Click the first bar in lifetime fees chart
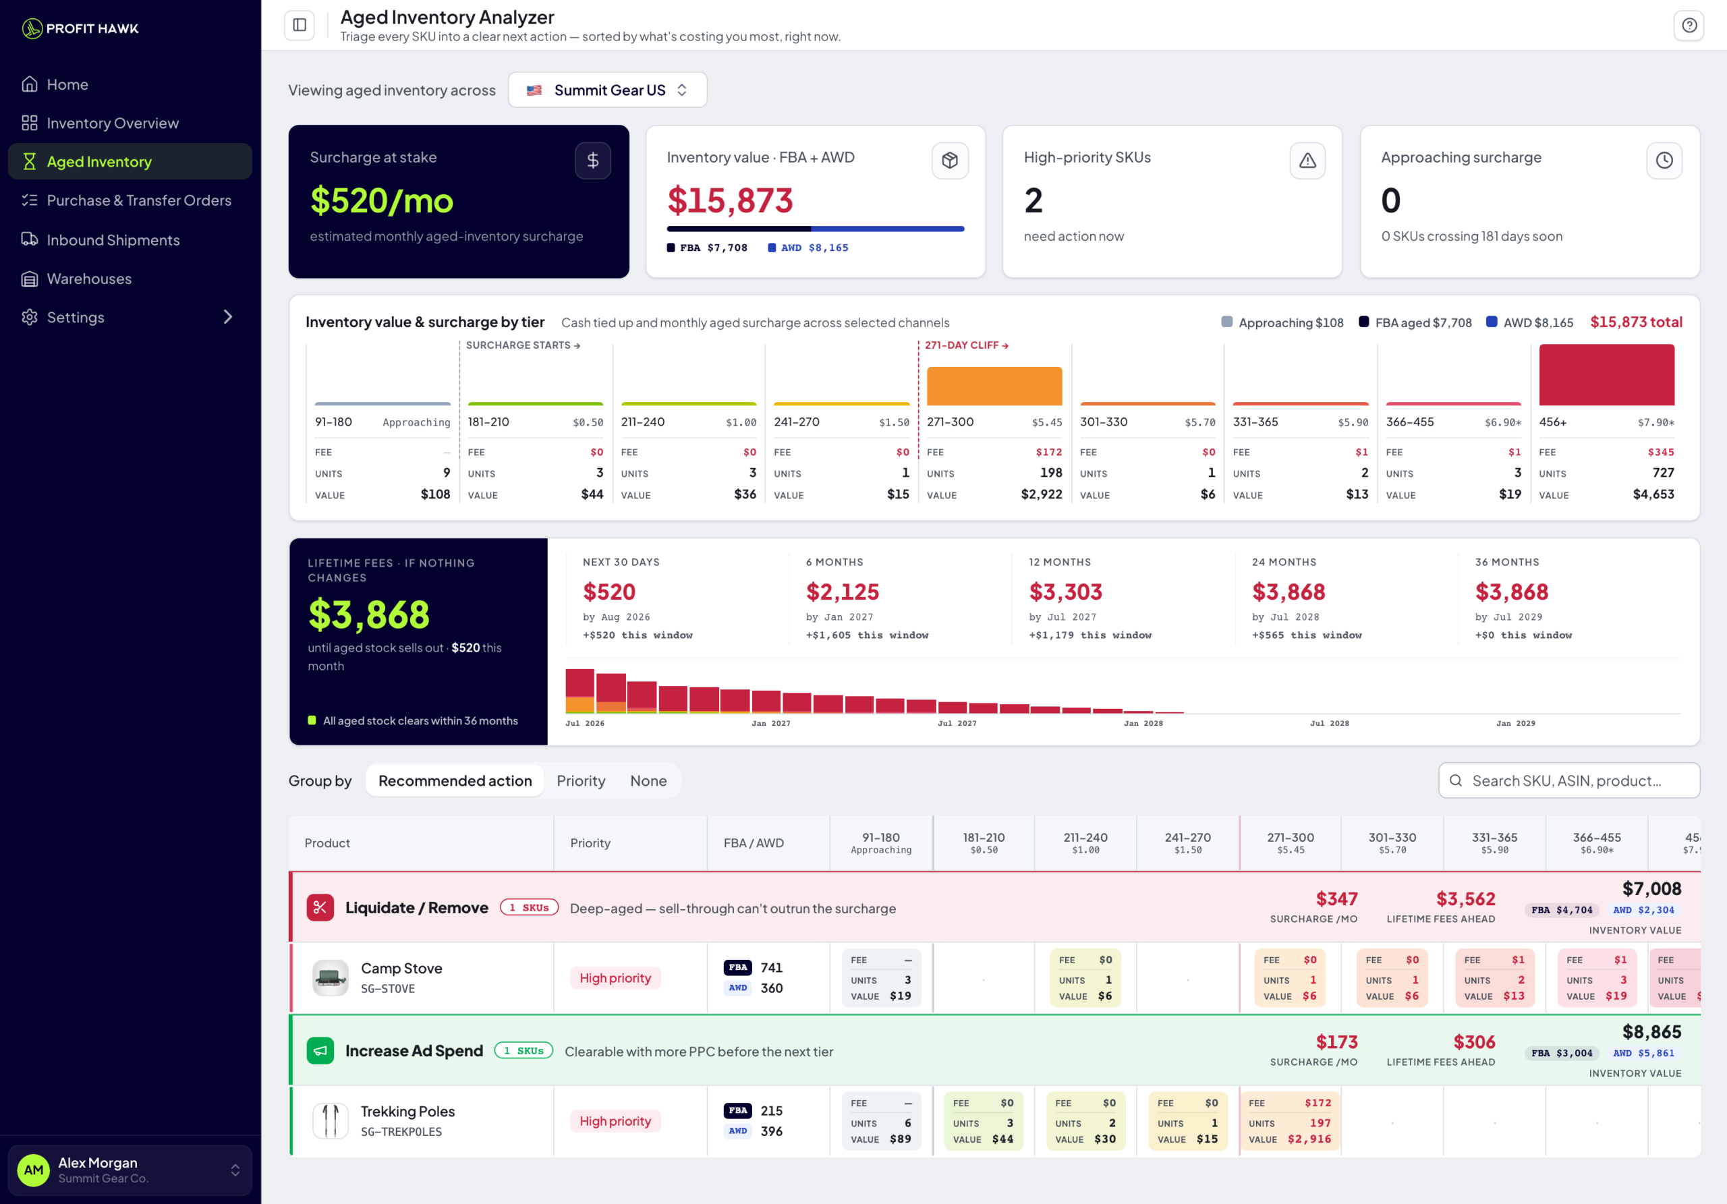The image size is (1727, 1204). [580, 691]
